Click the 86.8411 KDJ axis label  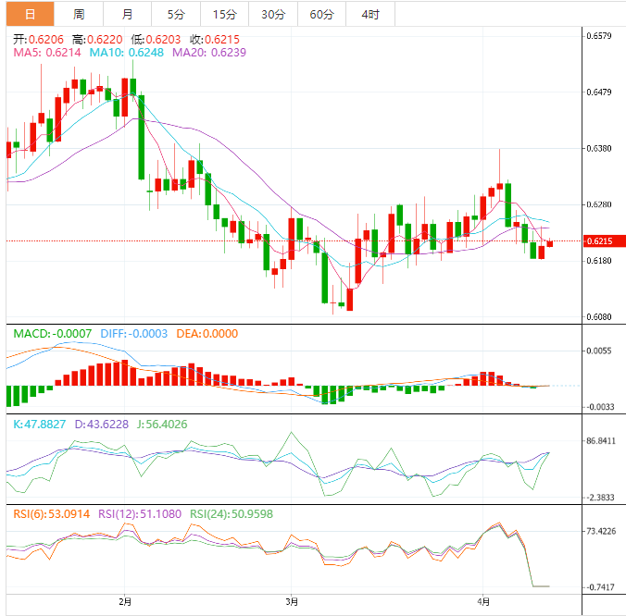click(601, 441)
